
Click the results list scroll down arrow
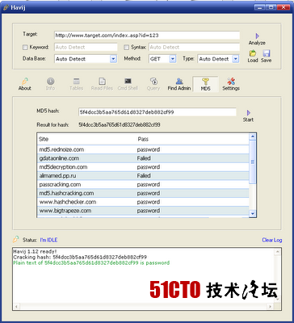point(253,213)
